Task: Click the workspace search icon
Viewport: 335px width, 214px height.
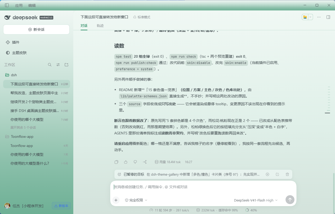Action: pyautogui.click(x=50, y=65)
